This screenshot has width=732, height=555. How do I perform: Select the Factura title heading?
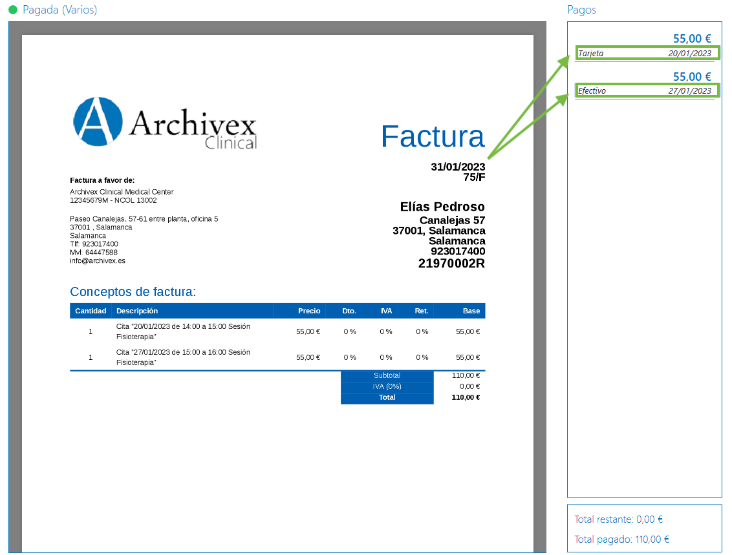pyautogui.click(x=433, y=136)
